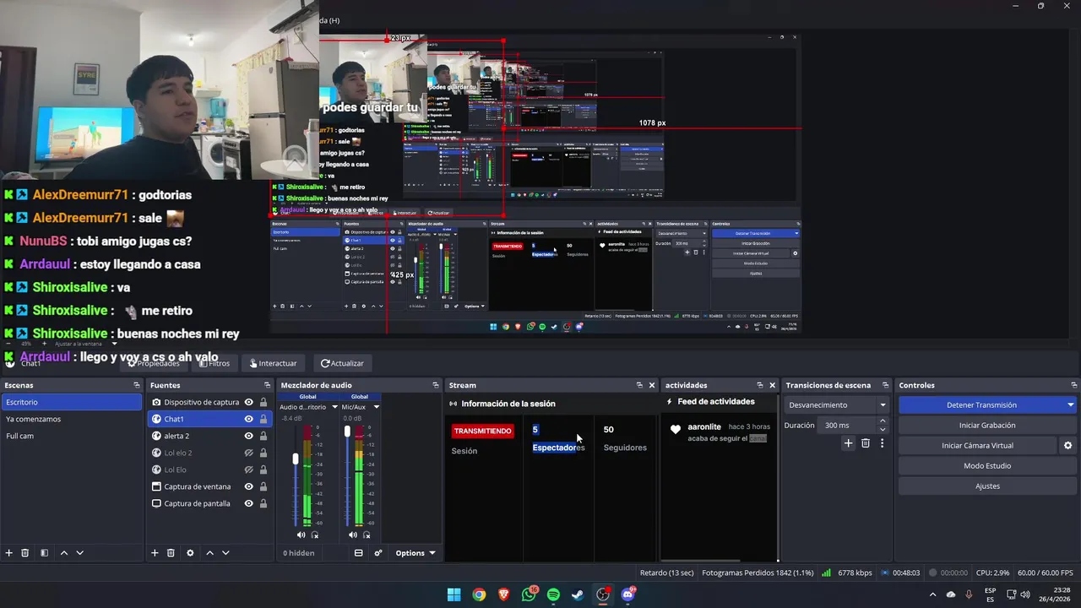This screenshot has width=1081, height=608.
Task: Hide the Dispositivo de captura source
Action: (248, 402)
